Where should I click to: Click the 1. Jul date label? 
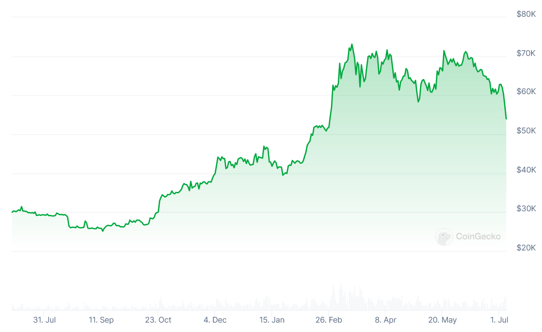coord(499,320)
